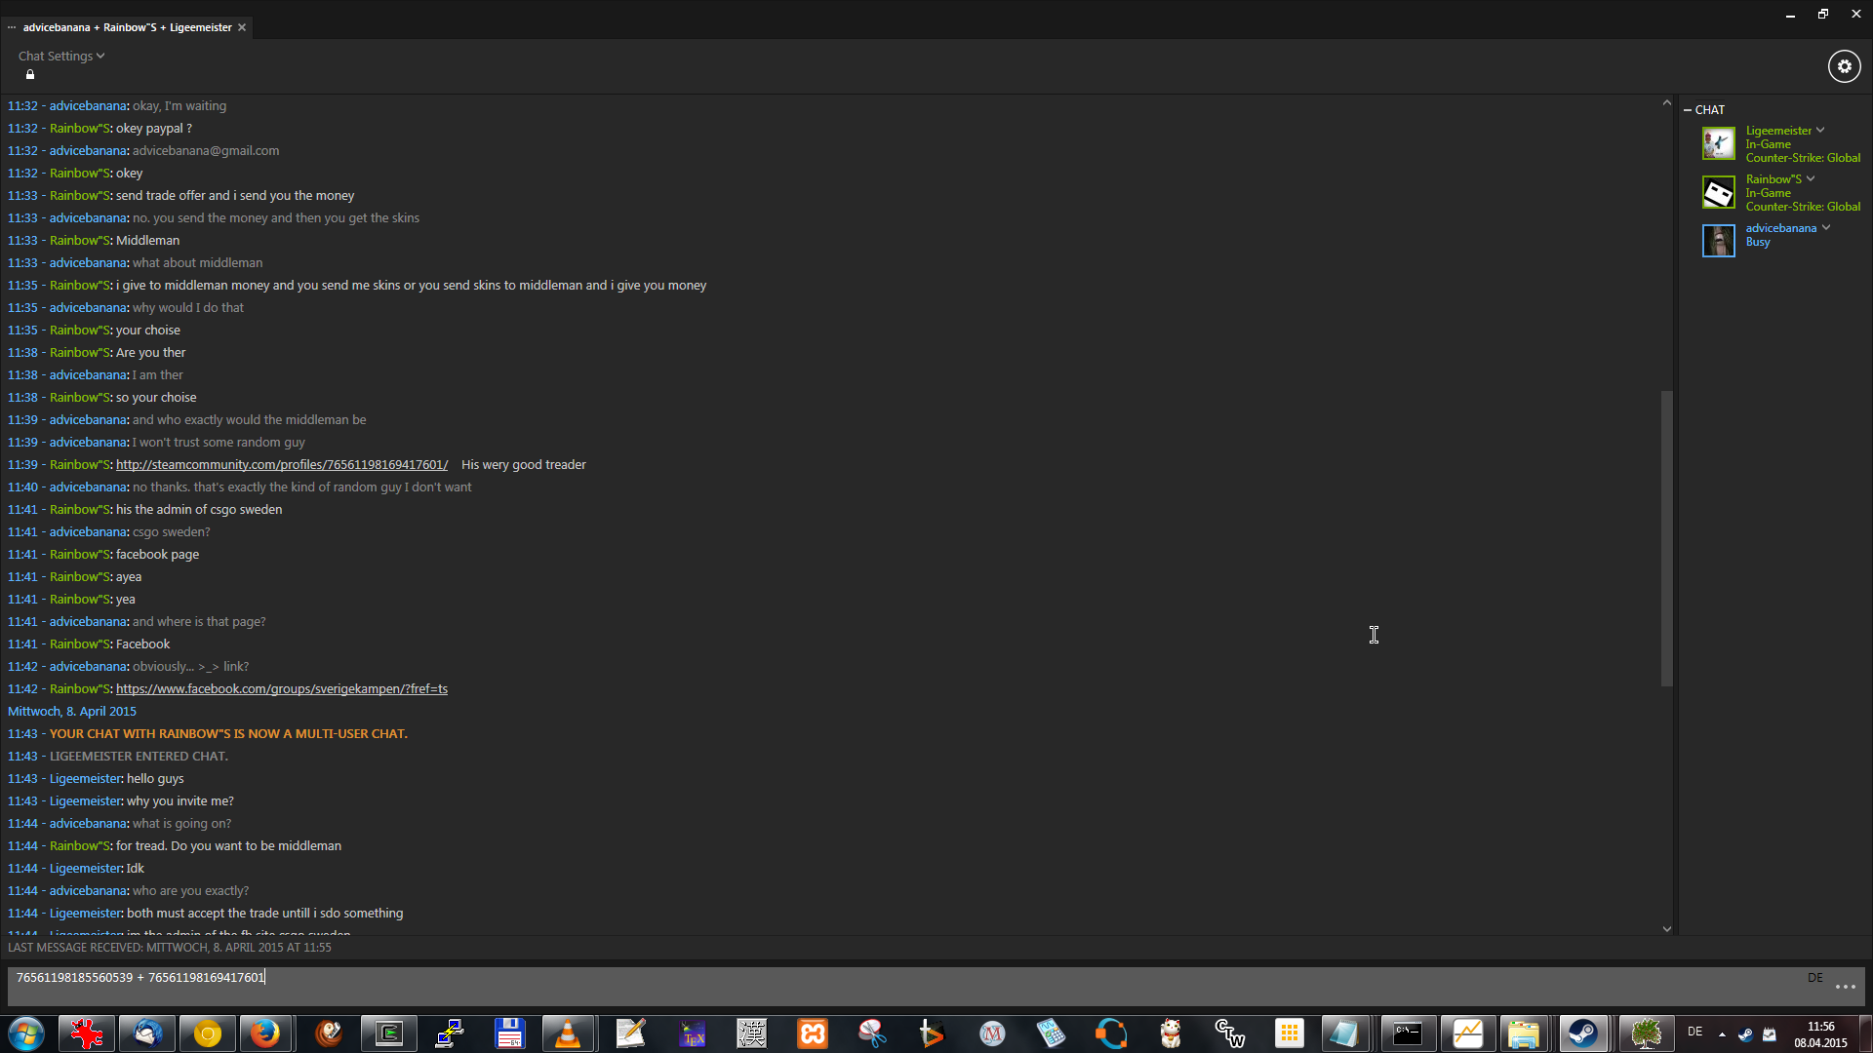Screen dimensions: 1873x1053
Task: Launch Firefox from the taskbar
Action: pos(264,1033)
